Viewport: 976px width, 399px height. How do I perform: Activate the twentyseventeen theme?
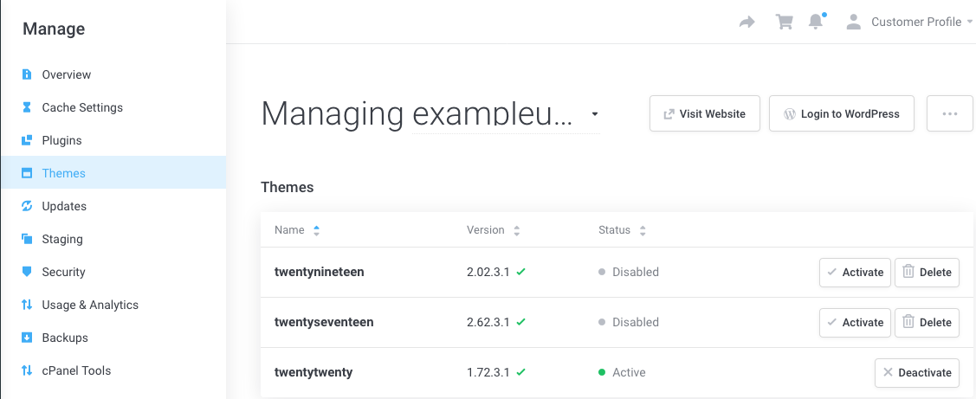(854, 322)
